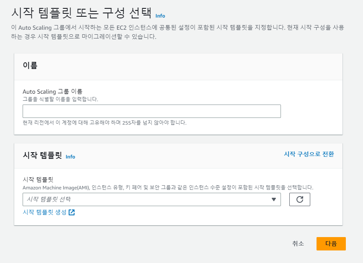
Task: Click the 시작 템플릿 section heading
Action: pos(42,155)
